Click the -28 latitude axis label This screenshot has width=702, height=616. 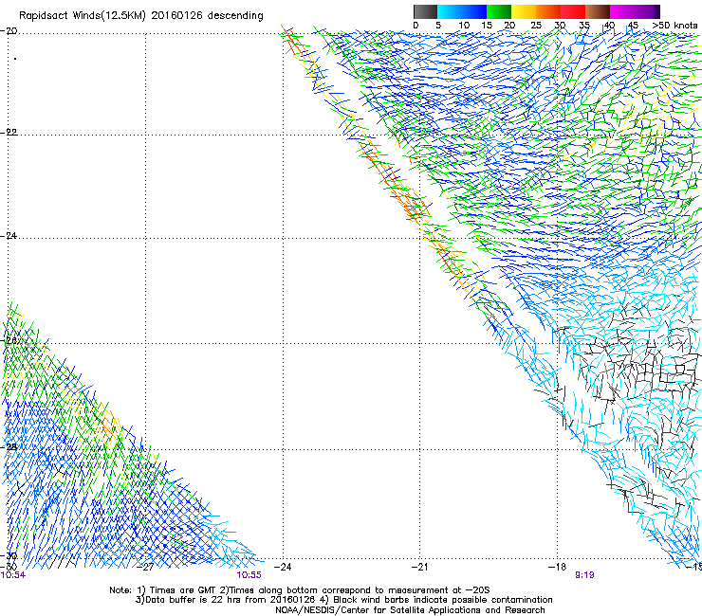[x=9, y=447]
